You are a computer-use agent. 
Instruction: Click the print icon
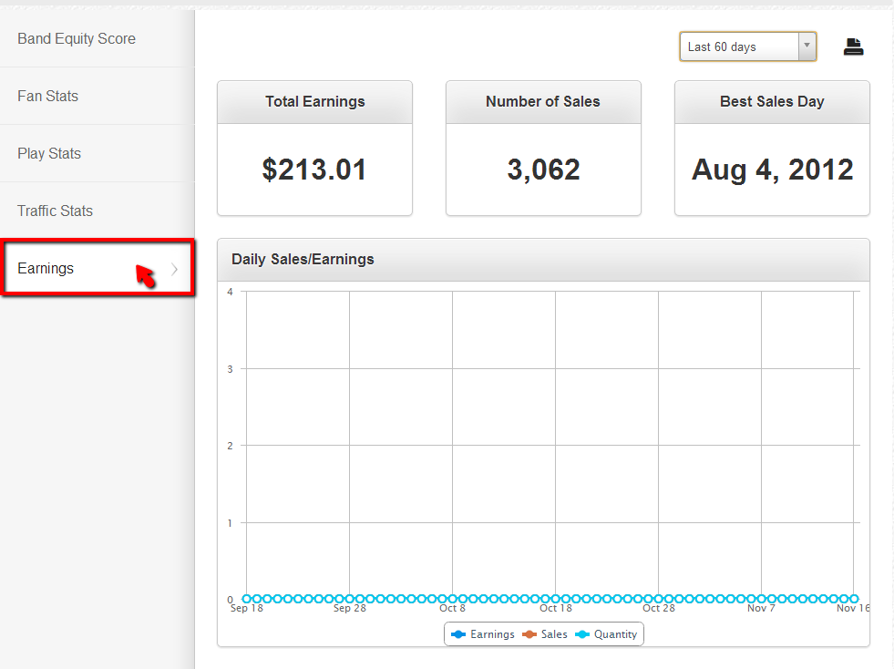[x=853, y=47]
